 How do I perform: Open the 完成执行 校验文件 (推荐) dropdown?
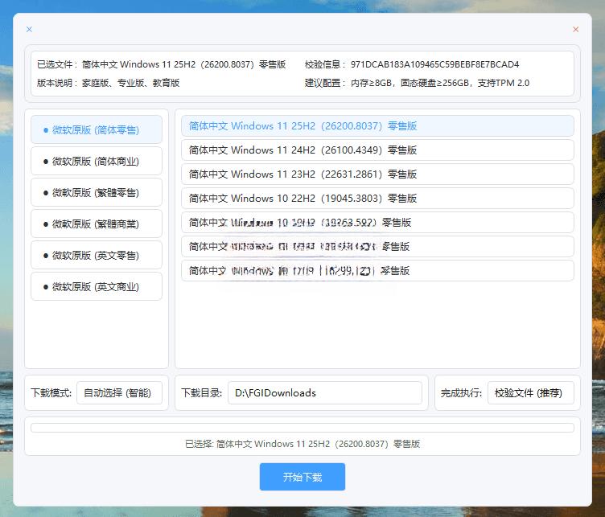tap(530, 393)
